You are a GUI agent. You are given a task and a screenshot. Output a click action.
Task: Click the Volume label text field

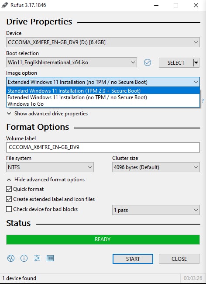click(103, 147)
